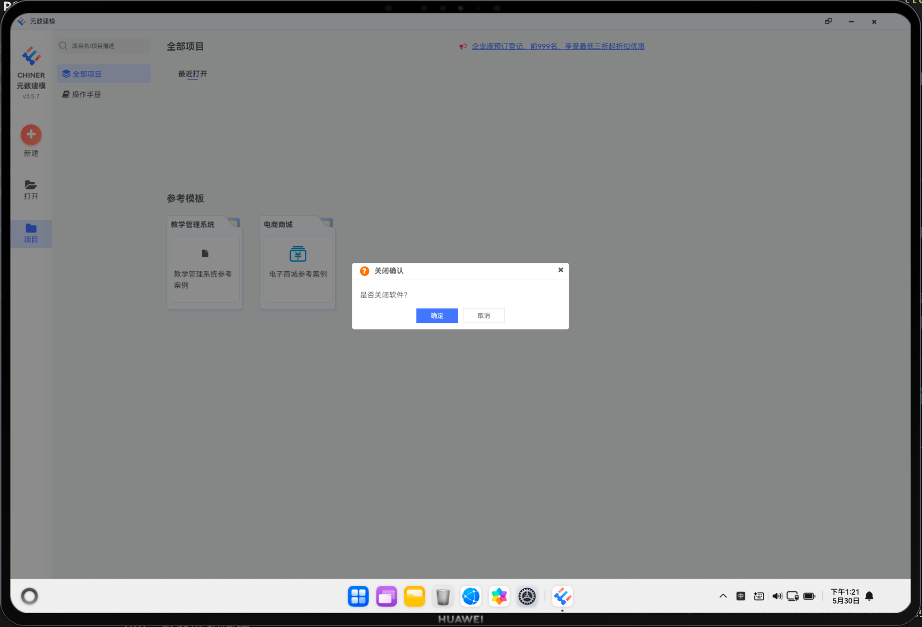
Task: Select the 项目 sidebar folder icon
Action: click(x=31, y=228)
